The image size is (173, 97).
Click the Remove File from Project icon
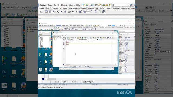[107, 5]
